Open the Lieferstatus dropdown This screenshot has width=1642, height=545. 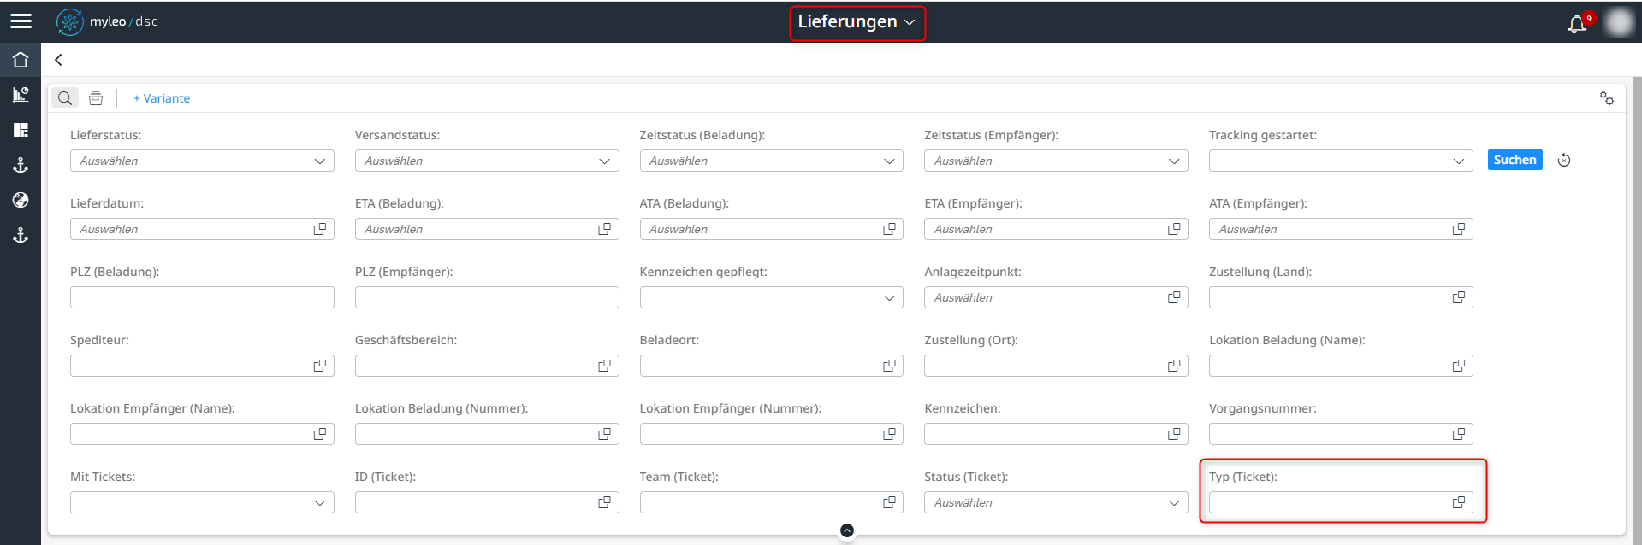click(322, 161)
